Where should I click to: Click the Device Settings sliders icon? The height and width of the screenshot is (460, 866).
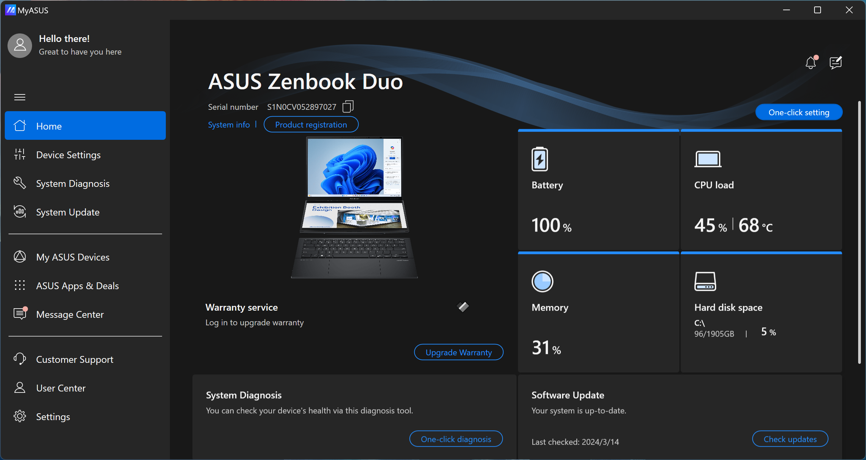[x=20, y=154]
